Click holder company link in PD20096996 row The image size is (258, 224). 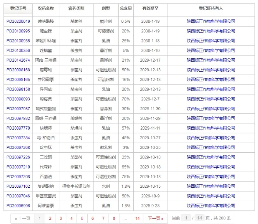pyautogui.click(x=211, y=205)
